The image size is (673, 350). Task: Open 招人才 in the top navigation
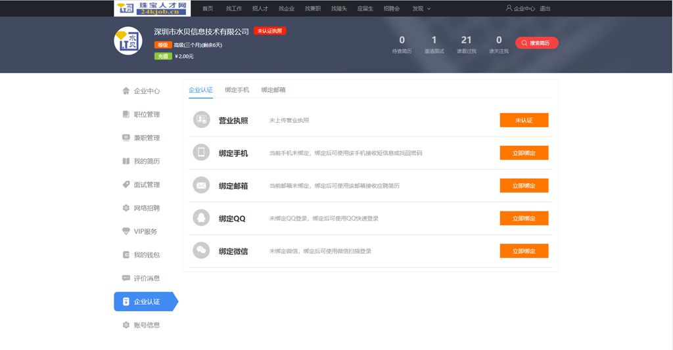[x=260, y=9]
